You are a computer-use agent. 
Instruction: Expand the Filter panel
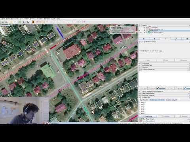pos(139,91)
